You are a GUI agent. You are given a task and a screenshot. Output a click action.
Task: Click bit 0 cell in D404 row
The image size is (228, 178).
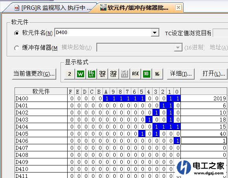(177, 127)
